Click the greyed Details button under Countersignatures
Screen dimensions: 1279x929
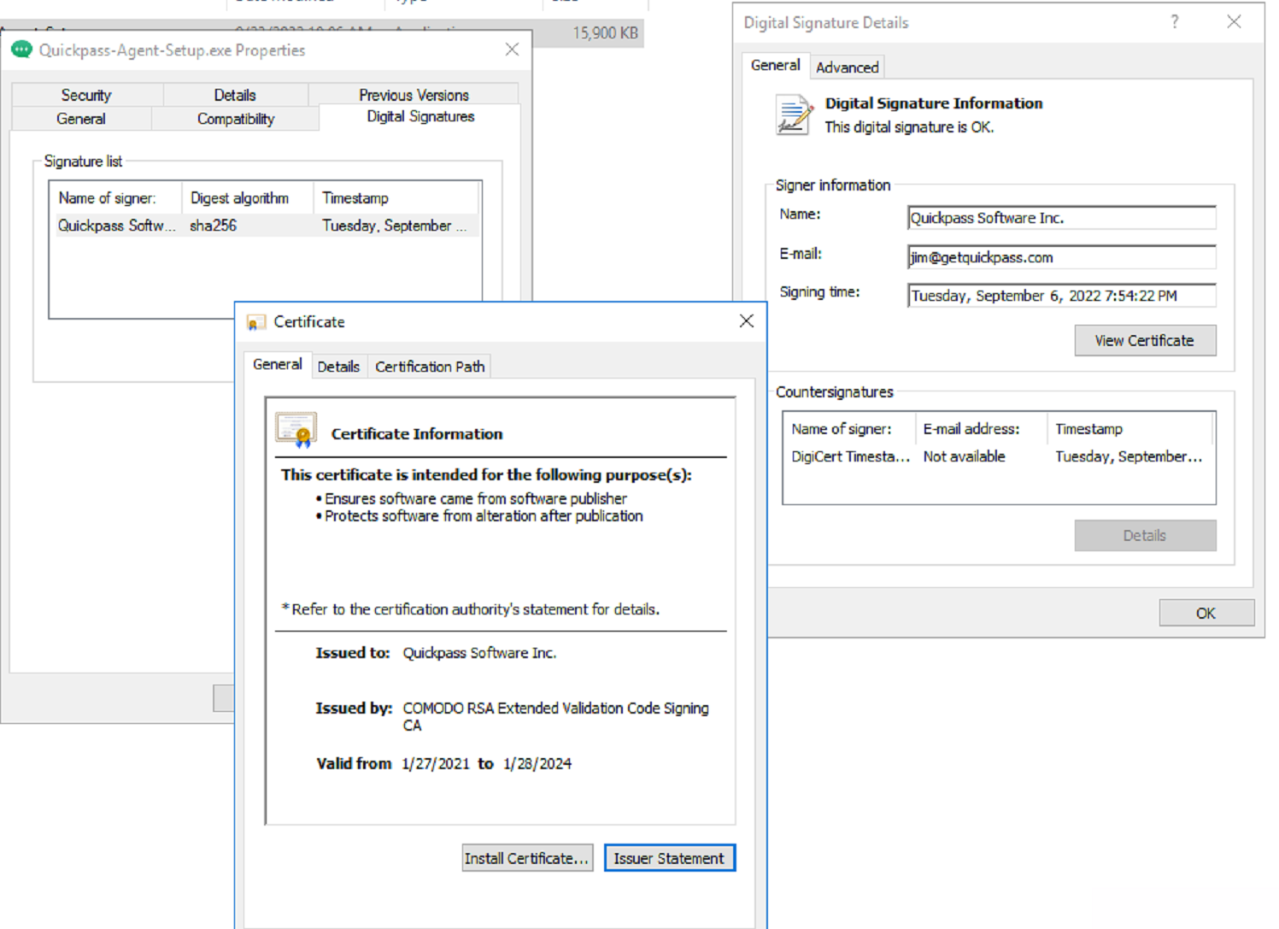pos(1145,536)
